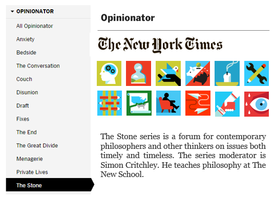275x198 pixels.
Task: Select the eye with teardrops icon
Action: [x=257, y=104]
